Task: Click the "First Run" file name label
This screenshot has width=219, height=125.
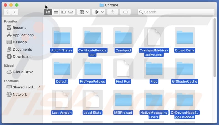Action: [x=123, y=82]
